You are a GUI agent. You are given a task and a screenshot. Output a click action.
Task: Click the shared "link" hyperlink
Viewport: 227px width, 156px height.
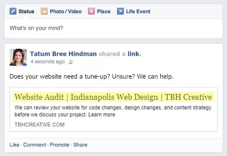coord(134,54)
